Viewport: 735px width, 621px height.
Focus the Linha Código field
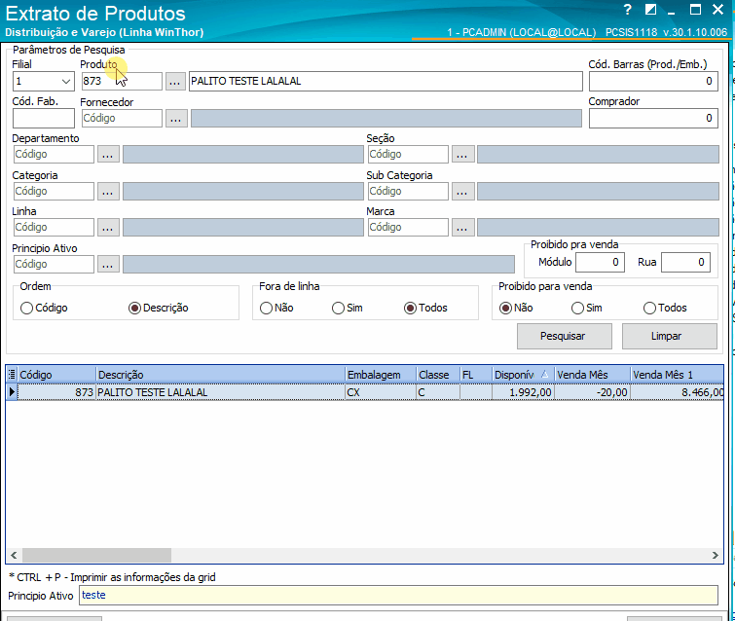(x=54, y=228)
